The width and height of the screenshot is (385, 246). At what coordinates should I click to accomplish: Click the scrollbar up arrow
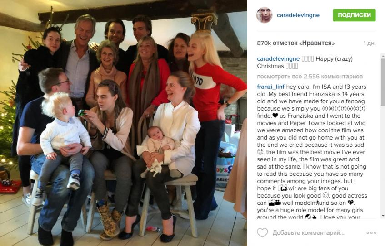pyautogui.click(x=383, y=56)
